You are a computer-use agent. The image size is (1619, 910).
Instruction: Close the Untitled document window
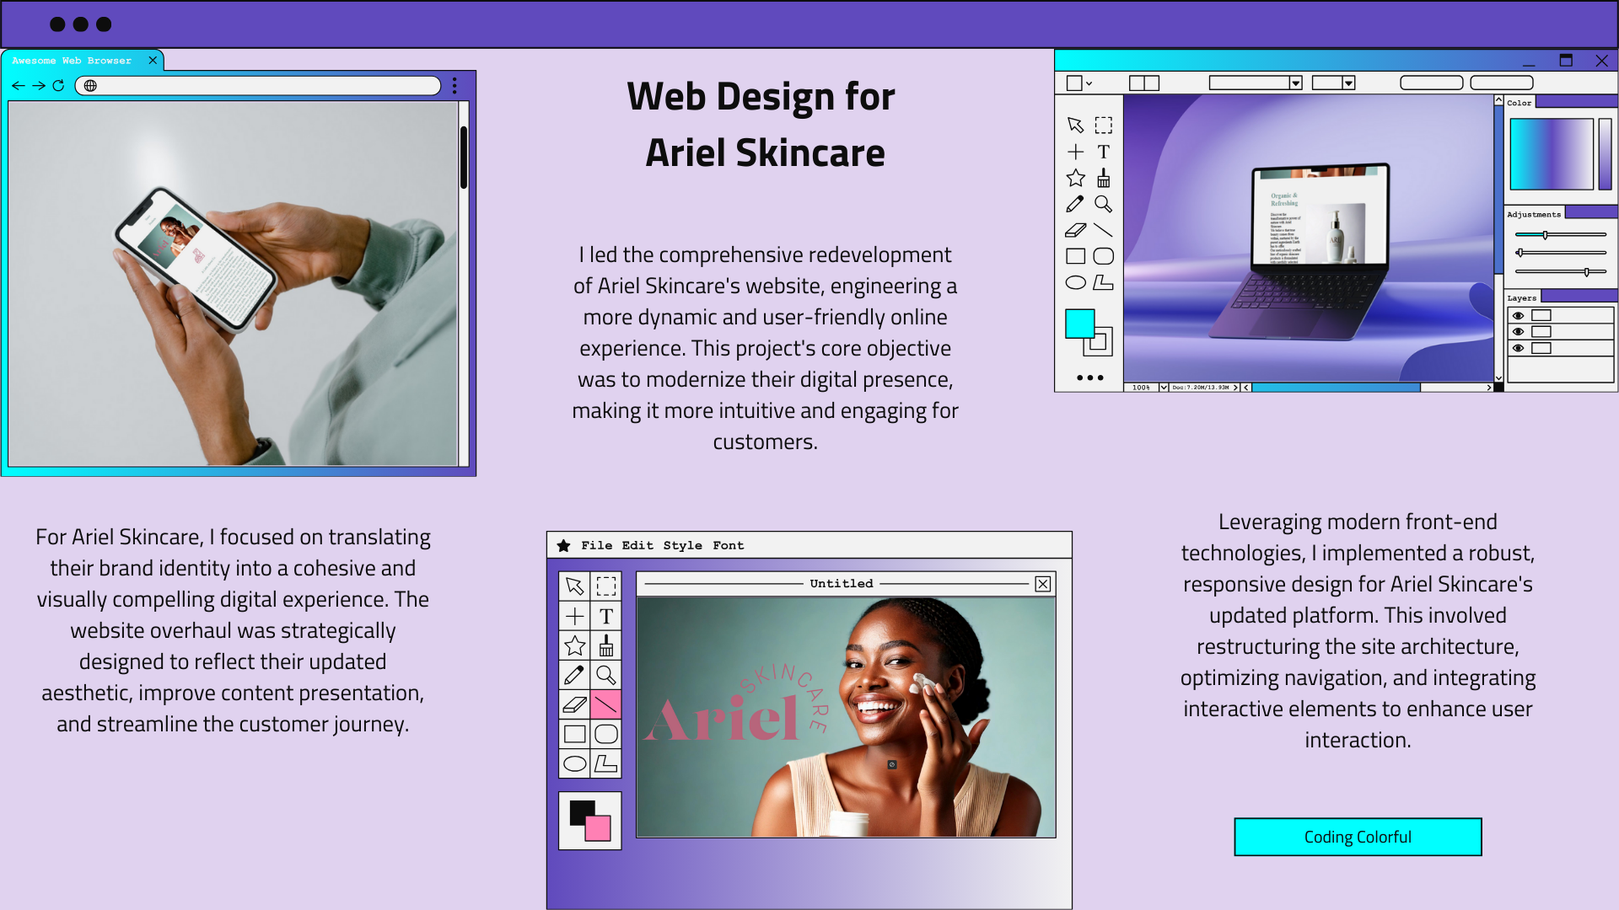point(1043,584)
